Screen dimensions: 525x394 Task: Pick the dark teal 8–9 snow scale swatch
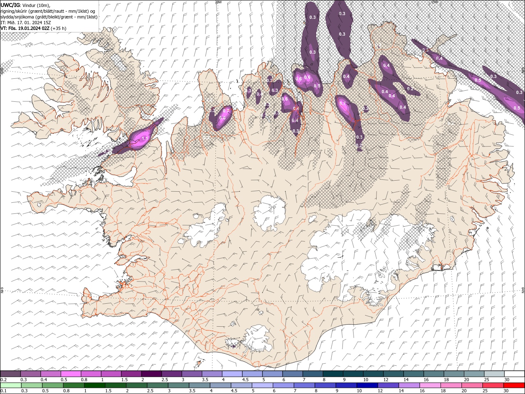point(333,373)
